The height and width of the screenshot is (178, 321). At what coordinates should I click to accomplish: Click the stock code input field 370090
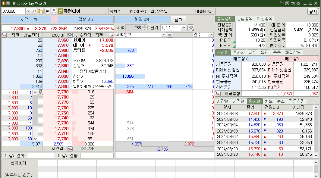[x=14, y=11]
